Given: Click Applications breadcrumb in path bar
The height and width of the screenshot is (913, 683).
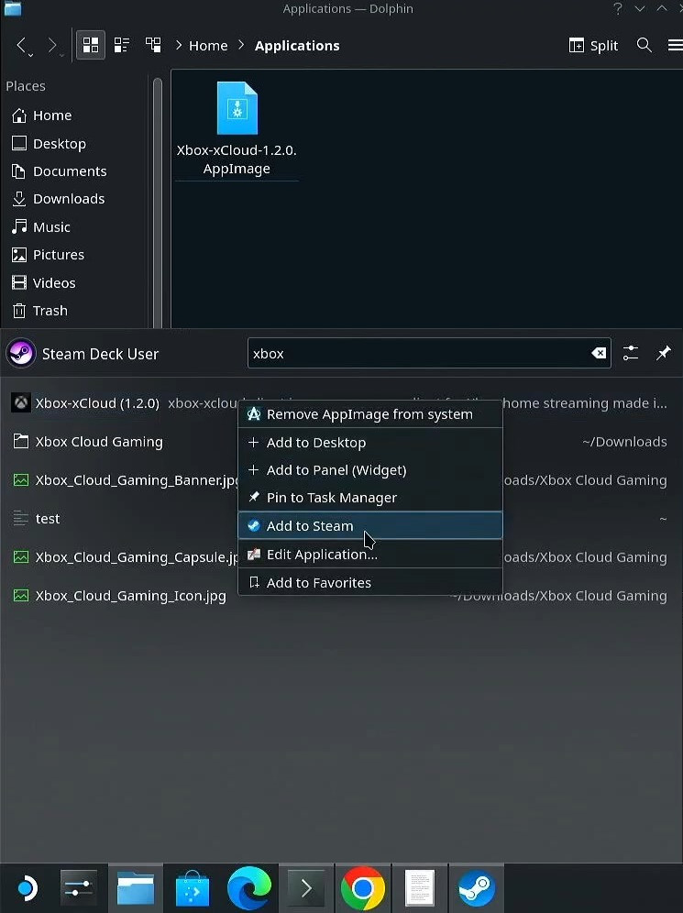Looking at the screenshot, I should click(x=297, y=46).
